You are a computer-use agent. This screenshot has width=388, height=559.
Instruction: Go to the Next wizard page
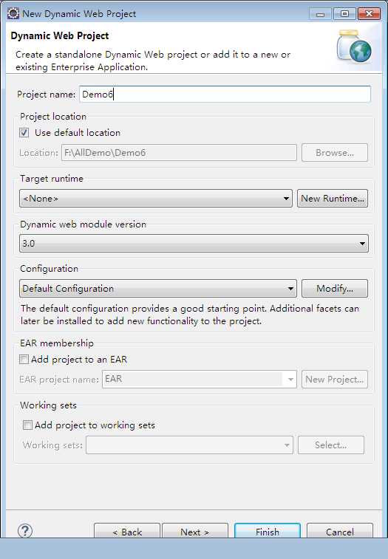[195, 531]
